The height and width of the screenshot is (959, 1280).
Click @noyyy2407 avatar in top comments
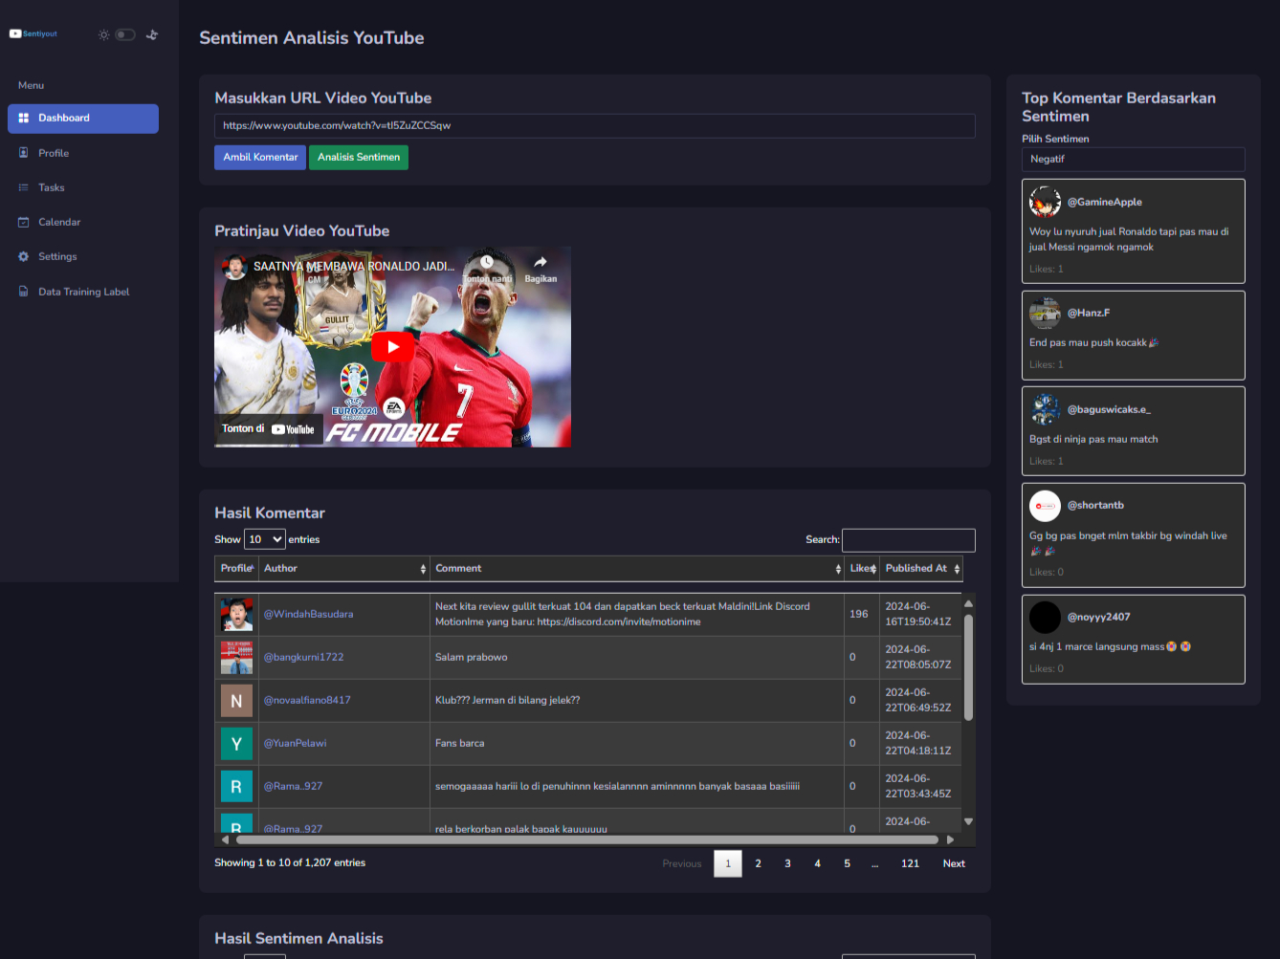pos(1045,618)
